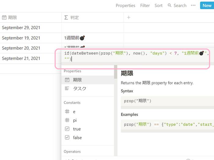Click the sigma icon in the 判定 header
The image size is (214, 160).
click(x=66, y=17)
